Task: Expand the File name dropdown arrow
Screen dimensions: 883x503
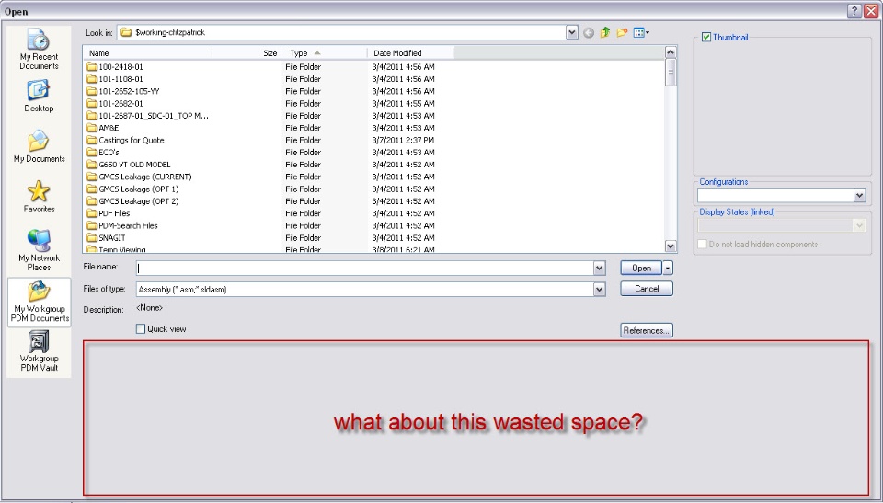Action: (599, 269)
